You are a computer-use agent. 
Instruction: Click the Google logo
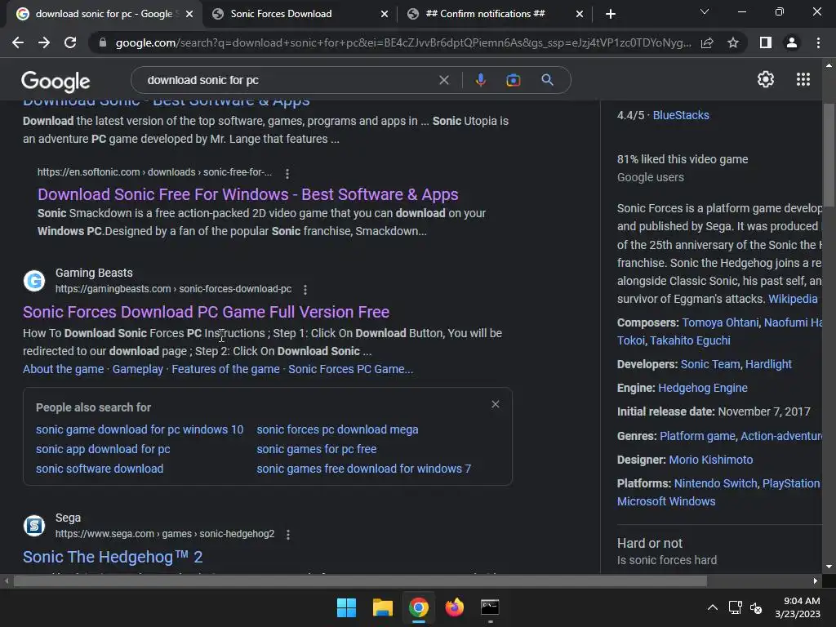click(56, 81)
